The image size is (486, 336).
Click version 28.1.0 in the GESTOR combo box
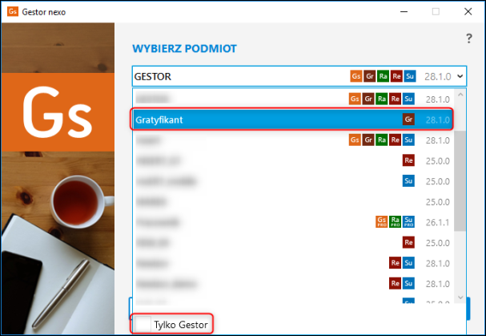(x=438, y=76)
